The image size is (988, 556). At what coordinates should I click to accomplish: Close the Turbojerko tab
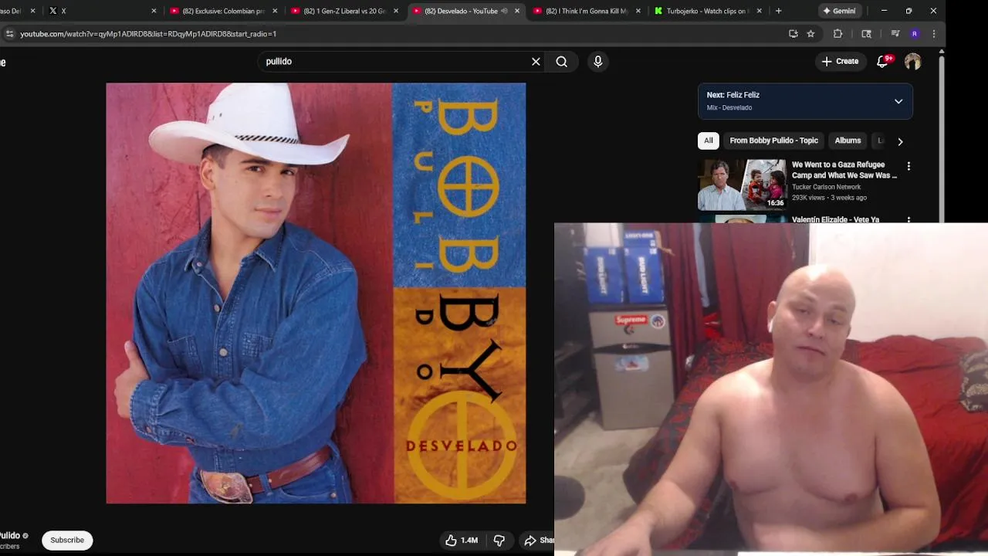click(x=760, y=11)
